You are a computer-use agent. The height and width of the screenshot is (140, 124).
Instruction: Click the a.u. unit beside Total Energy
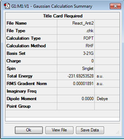pyautogui.click(x=100, y=76)
